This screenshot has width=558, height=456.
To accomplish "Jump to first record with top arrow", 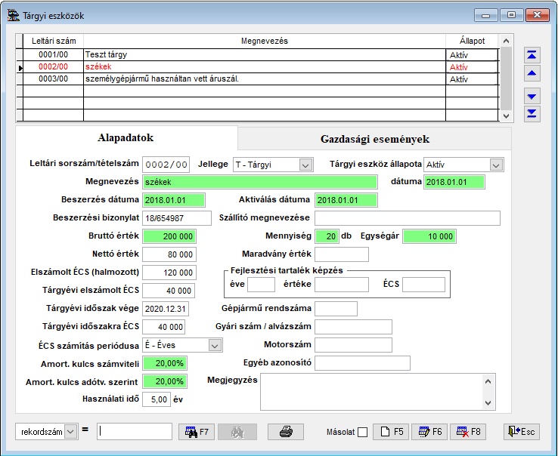I will tap(532, 55).
